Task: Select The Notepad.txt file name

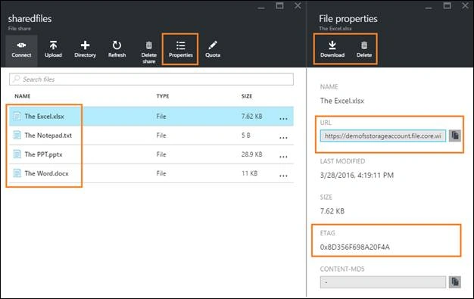Action: click(x=48, y=135)
